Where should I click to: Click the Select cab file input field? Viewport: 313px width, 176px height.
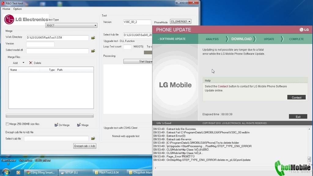point(57,138)
